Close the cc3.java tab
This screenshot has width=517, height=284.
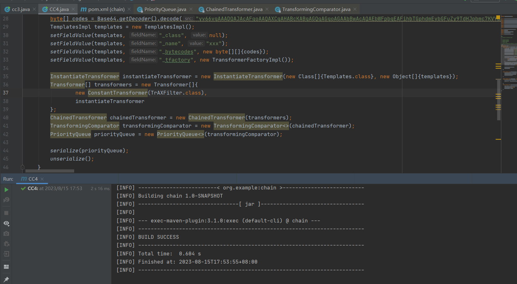(34, 9)
